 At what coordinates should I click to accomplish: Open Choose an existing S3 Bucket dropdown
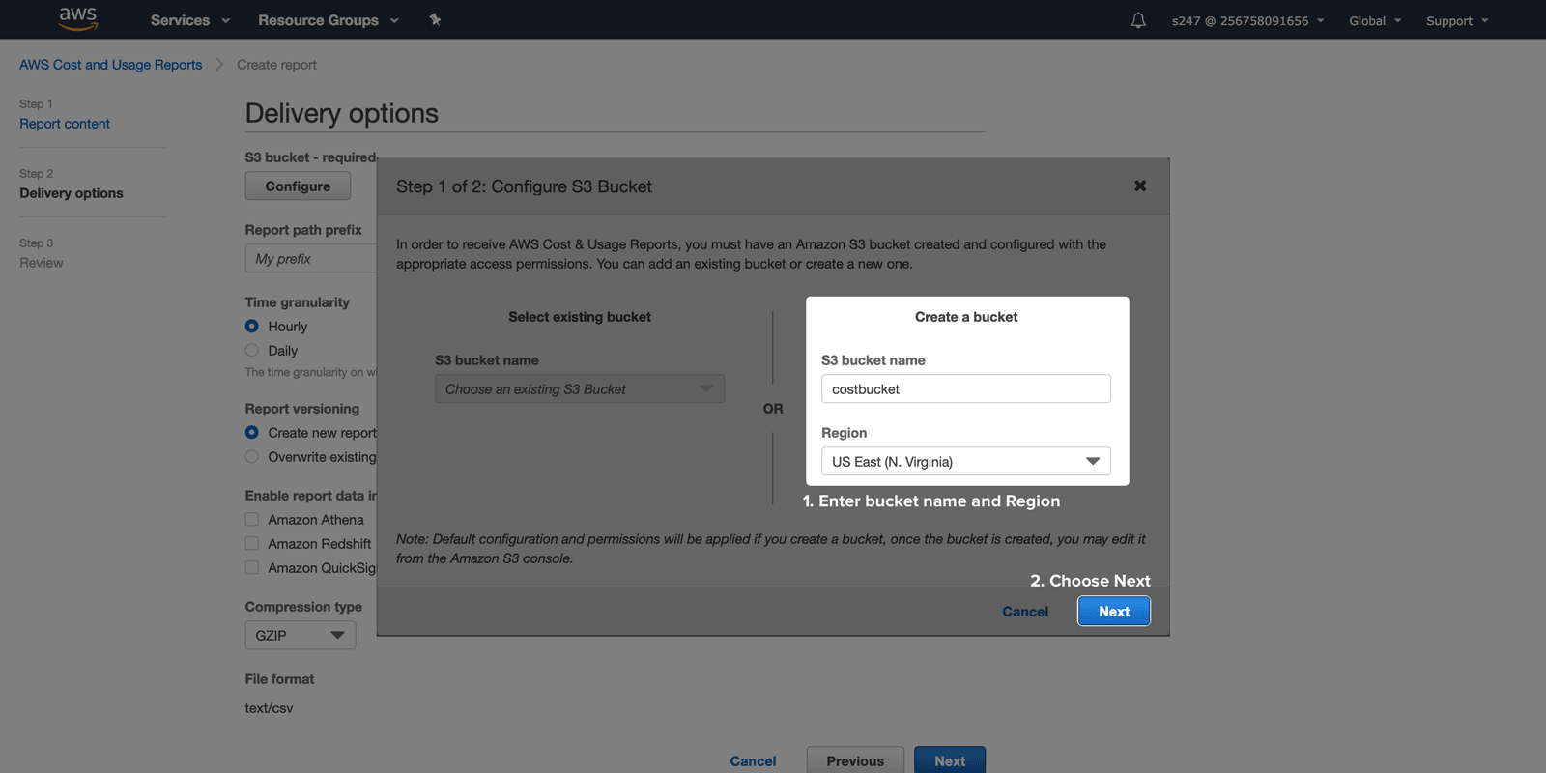point(580,388)
